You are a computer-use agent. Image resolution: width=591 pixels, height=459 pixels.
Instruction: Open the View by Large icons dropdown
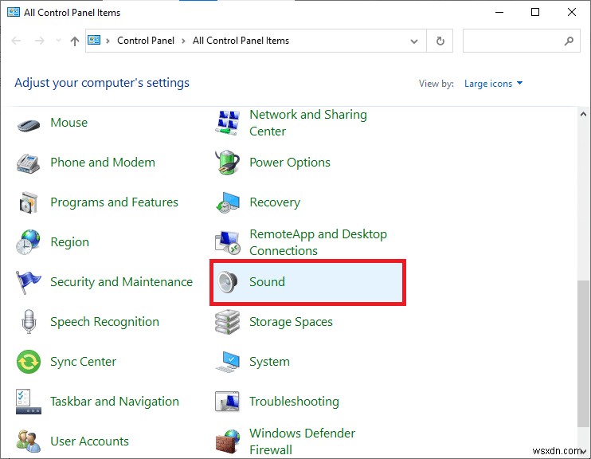coord(493,84)
